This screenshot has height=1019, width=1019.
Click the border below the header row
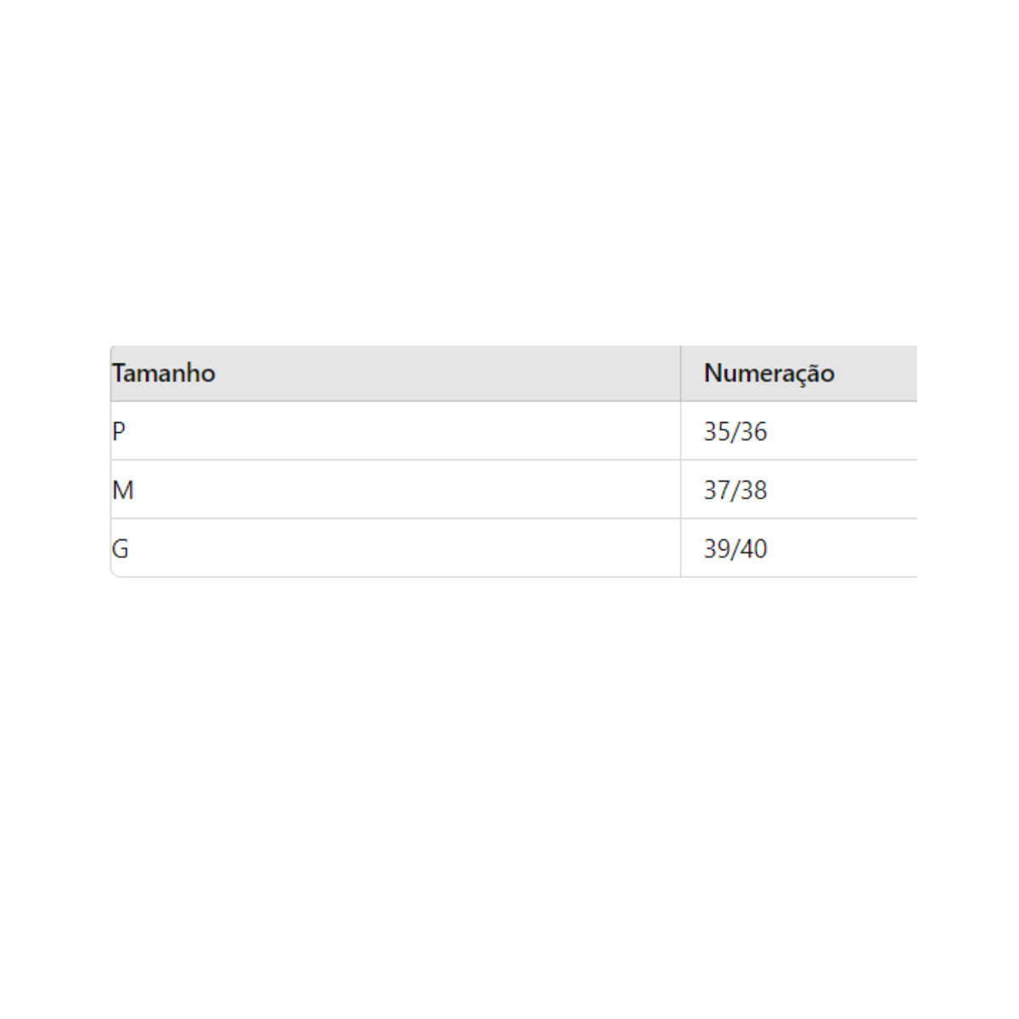(x=395, y=401)
